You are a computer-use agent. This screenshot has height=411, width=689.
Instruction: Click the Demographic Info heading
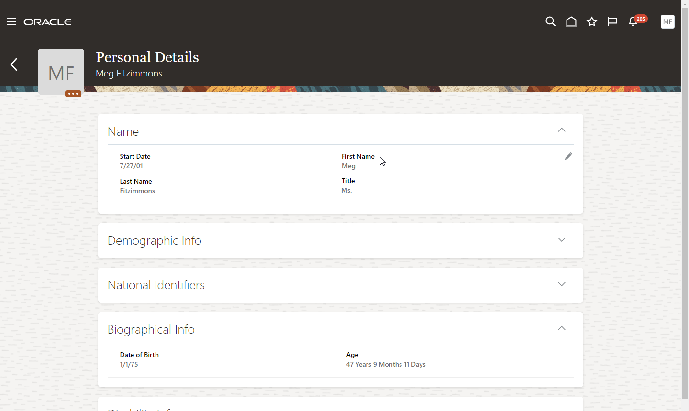point(155,240)
